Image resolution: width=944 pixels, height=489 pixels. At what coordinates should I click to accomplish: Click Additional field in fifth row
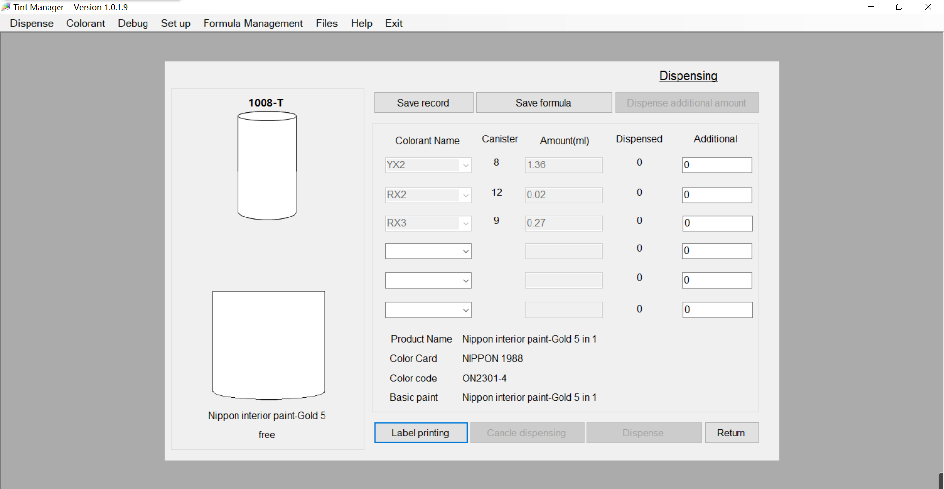point(717,280)
